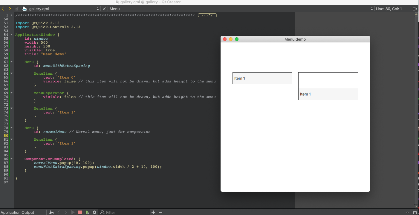419x215 pixels.
Task: Click the 'ApplicationWindow' keyword on line 54
Action: tap(35, 35)
